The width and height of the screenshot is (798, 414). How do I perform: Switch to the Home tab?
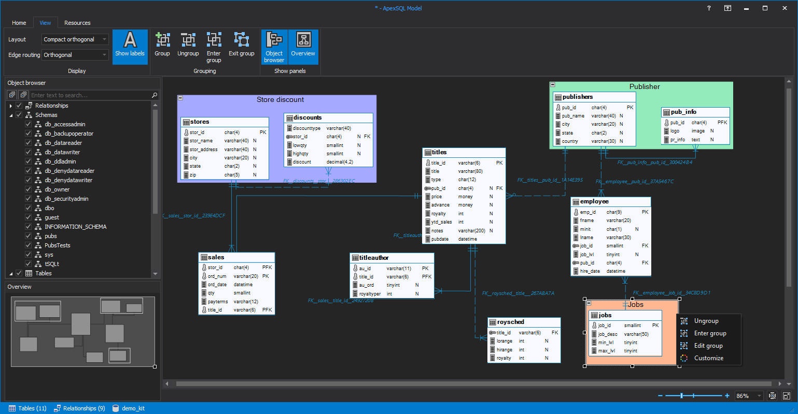pyautogui.click(x=19, y=23)
